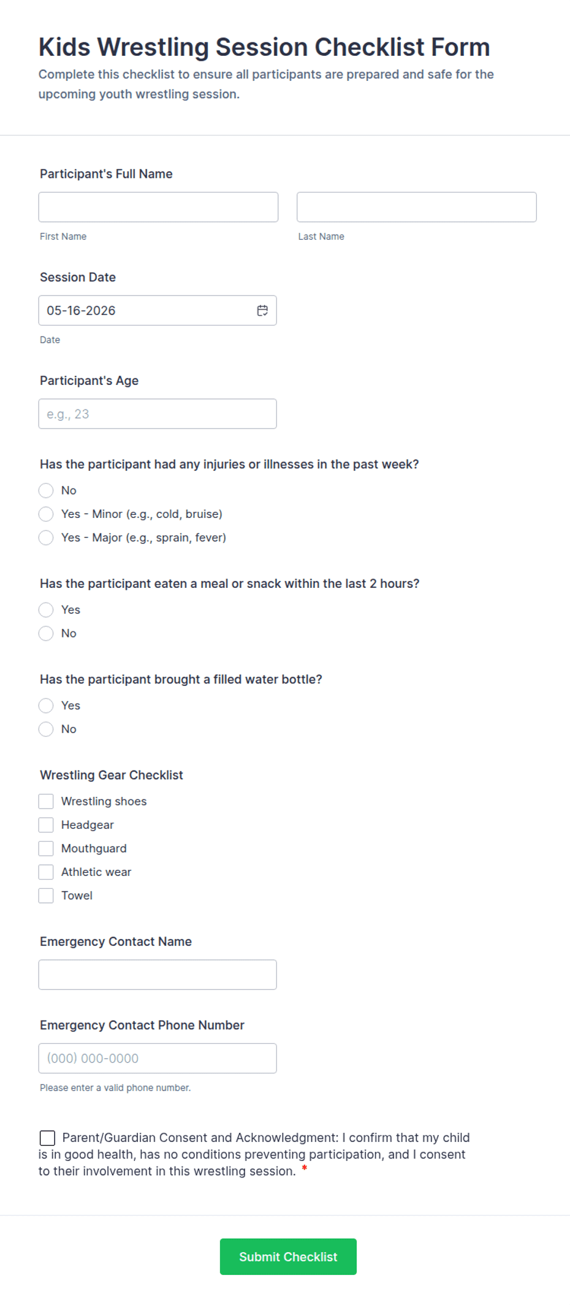Tick the Parent/Guardian Consent checkbox

pyautogui.click(x=47, y=1138)
